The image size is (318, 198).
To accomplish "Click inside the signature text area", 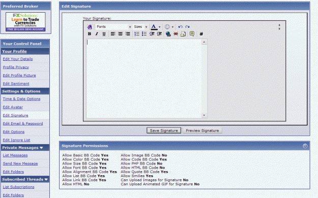I will pyautogui.click(x=144, y=79).
